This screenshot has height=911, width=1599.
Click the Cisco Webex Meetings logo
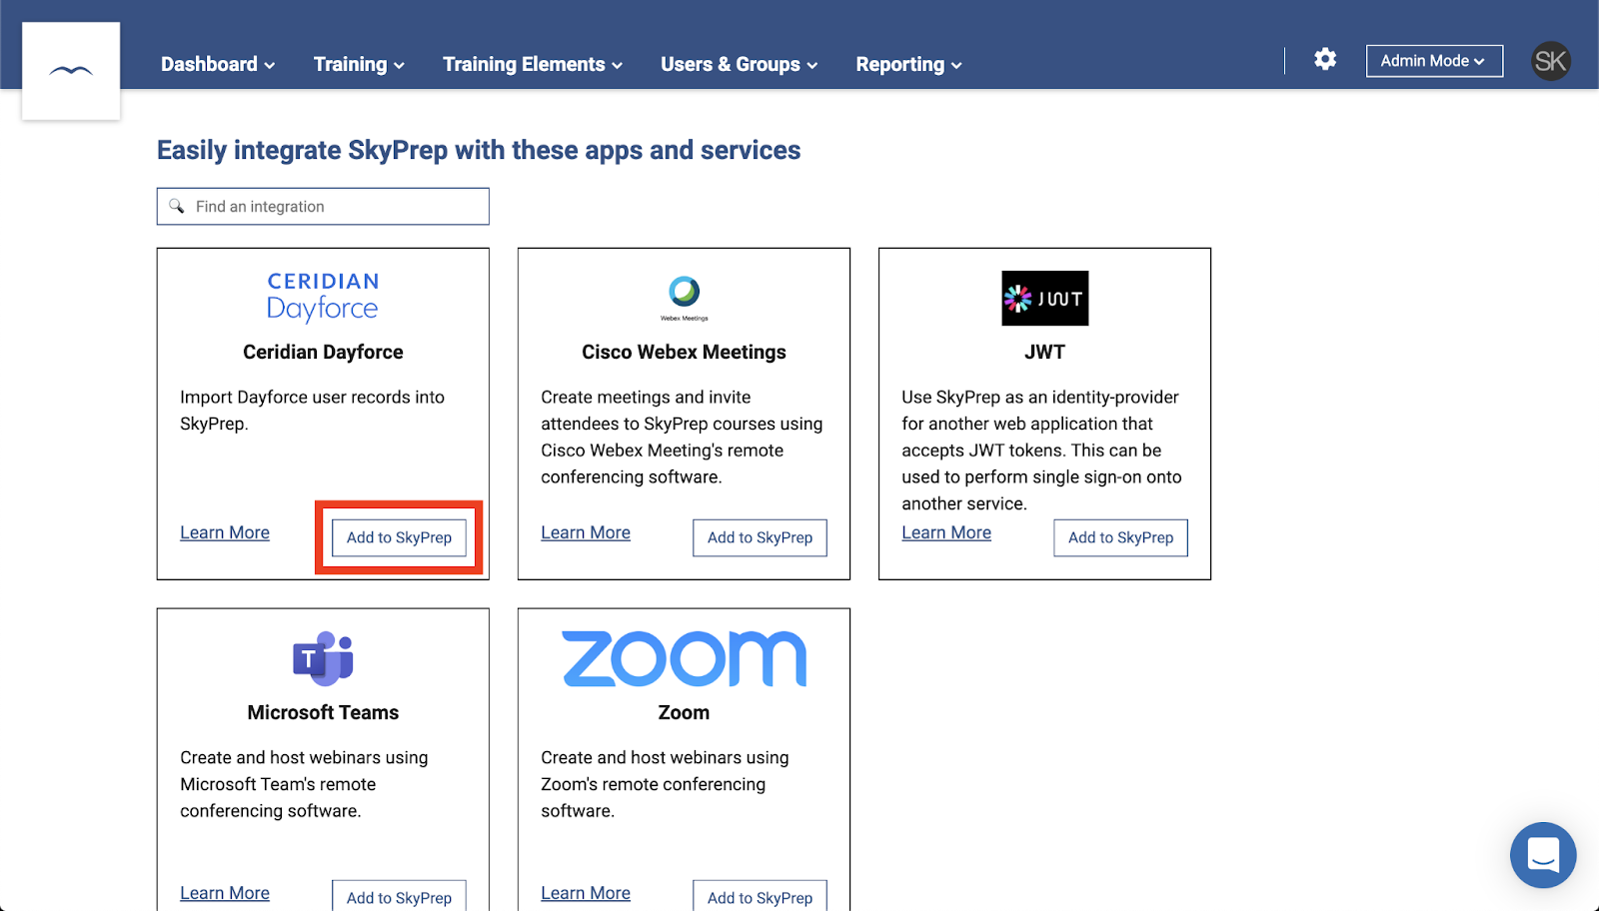[x=685, y=298]
